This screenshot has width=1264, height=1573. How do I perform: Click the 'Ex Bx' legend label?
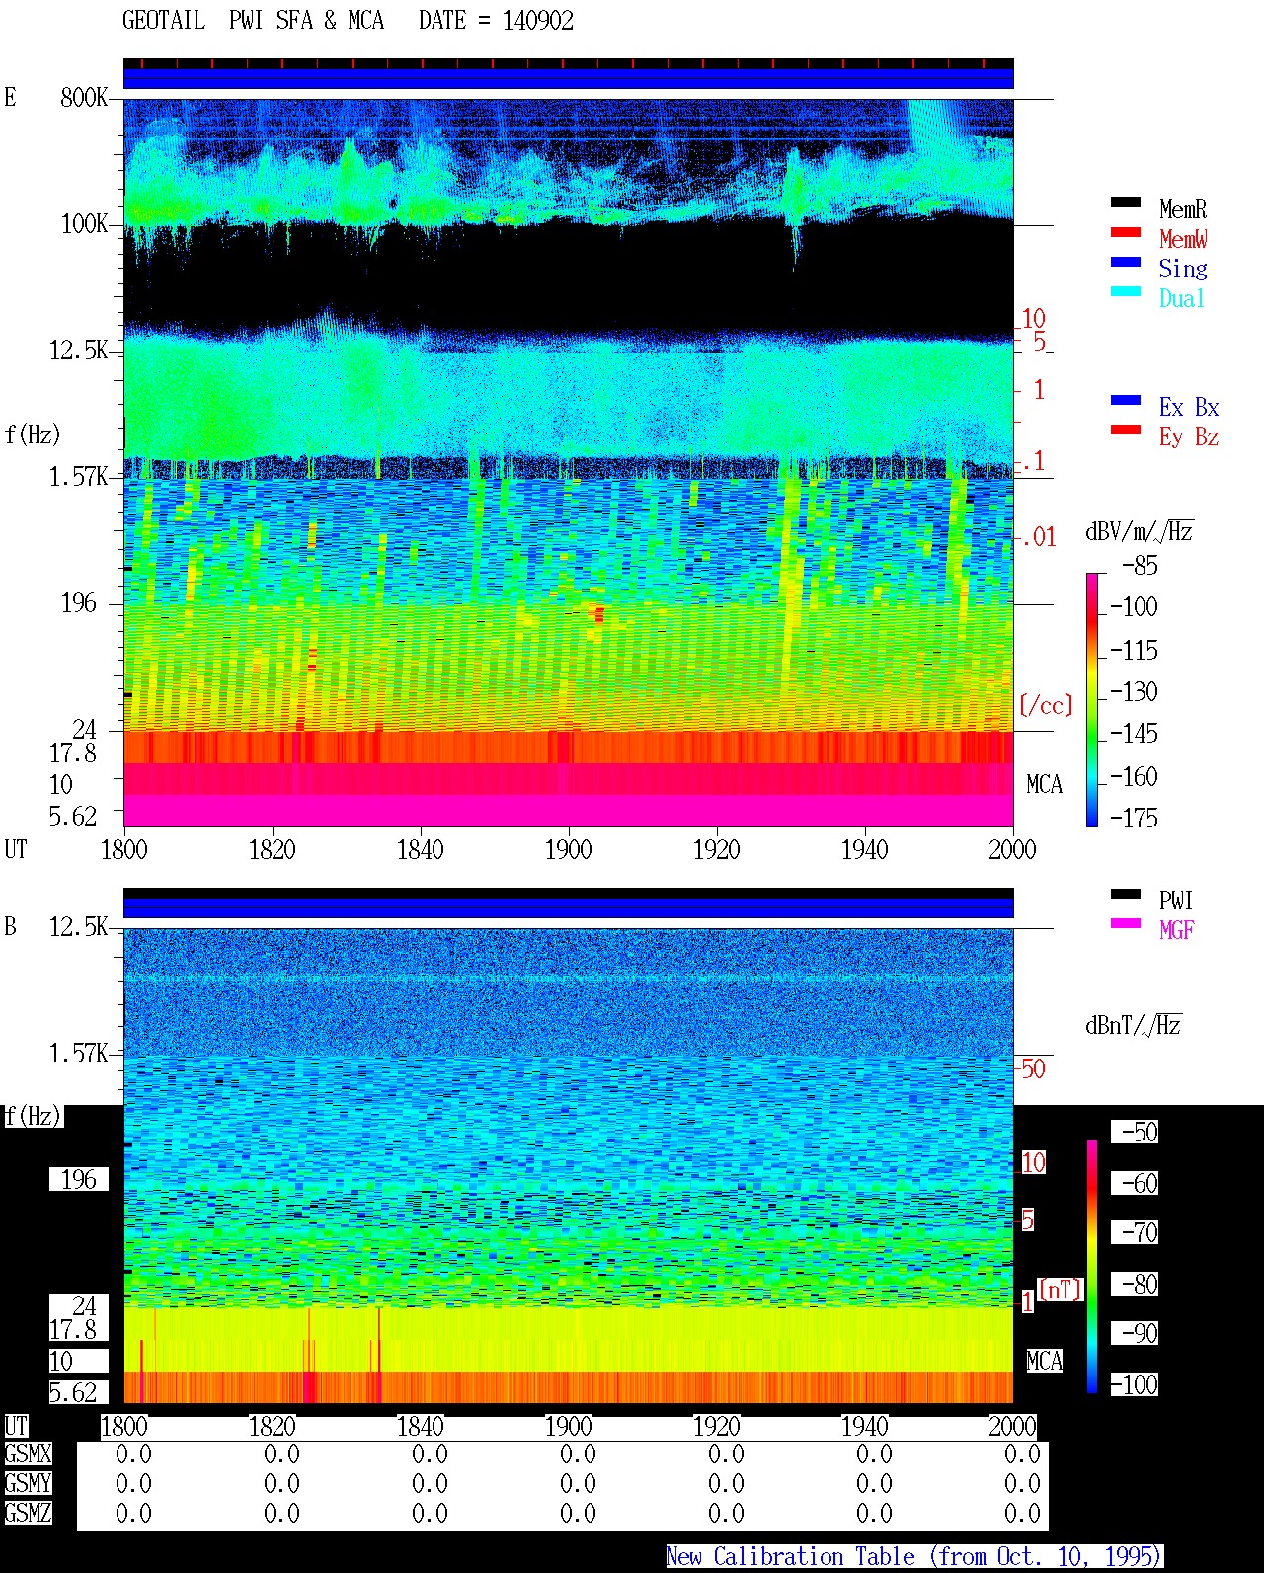1189,407
